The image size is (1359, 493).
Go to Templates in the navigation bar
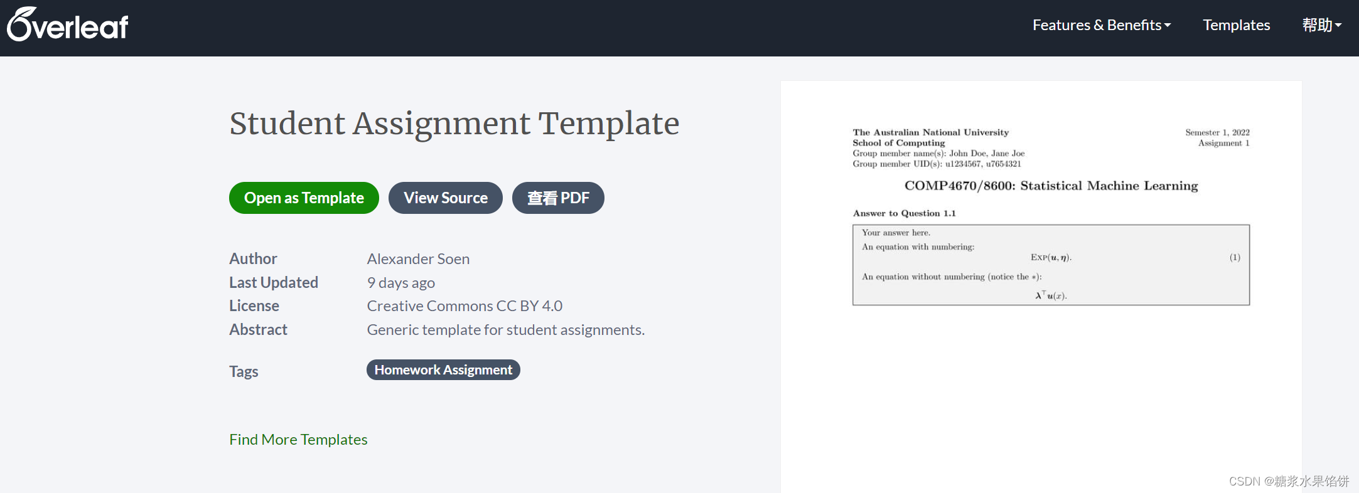tap(1236, 25)
